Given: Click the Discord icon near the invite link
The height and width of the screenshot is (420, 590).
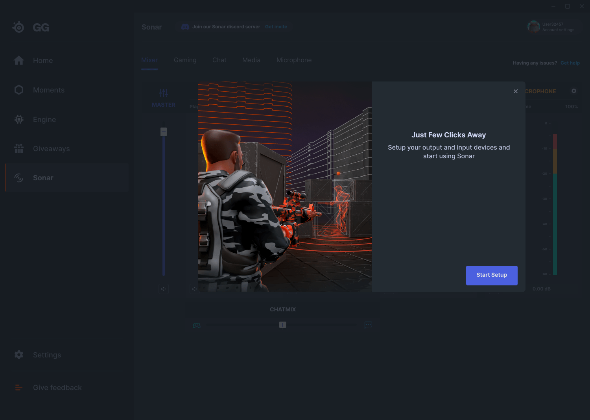Looking at the screenshot, I should (x=185, y=26).
